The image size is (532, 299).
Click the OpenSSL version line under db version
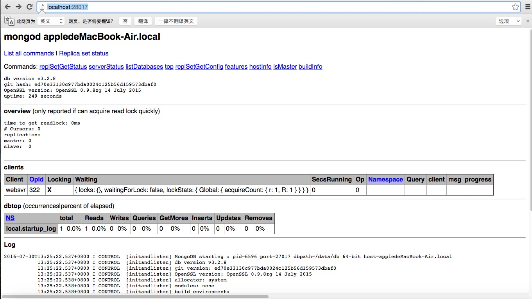click(x=72, y=90)
